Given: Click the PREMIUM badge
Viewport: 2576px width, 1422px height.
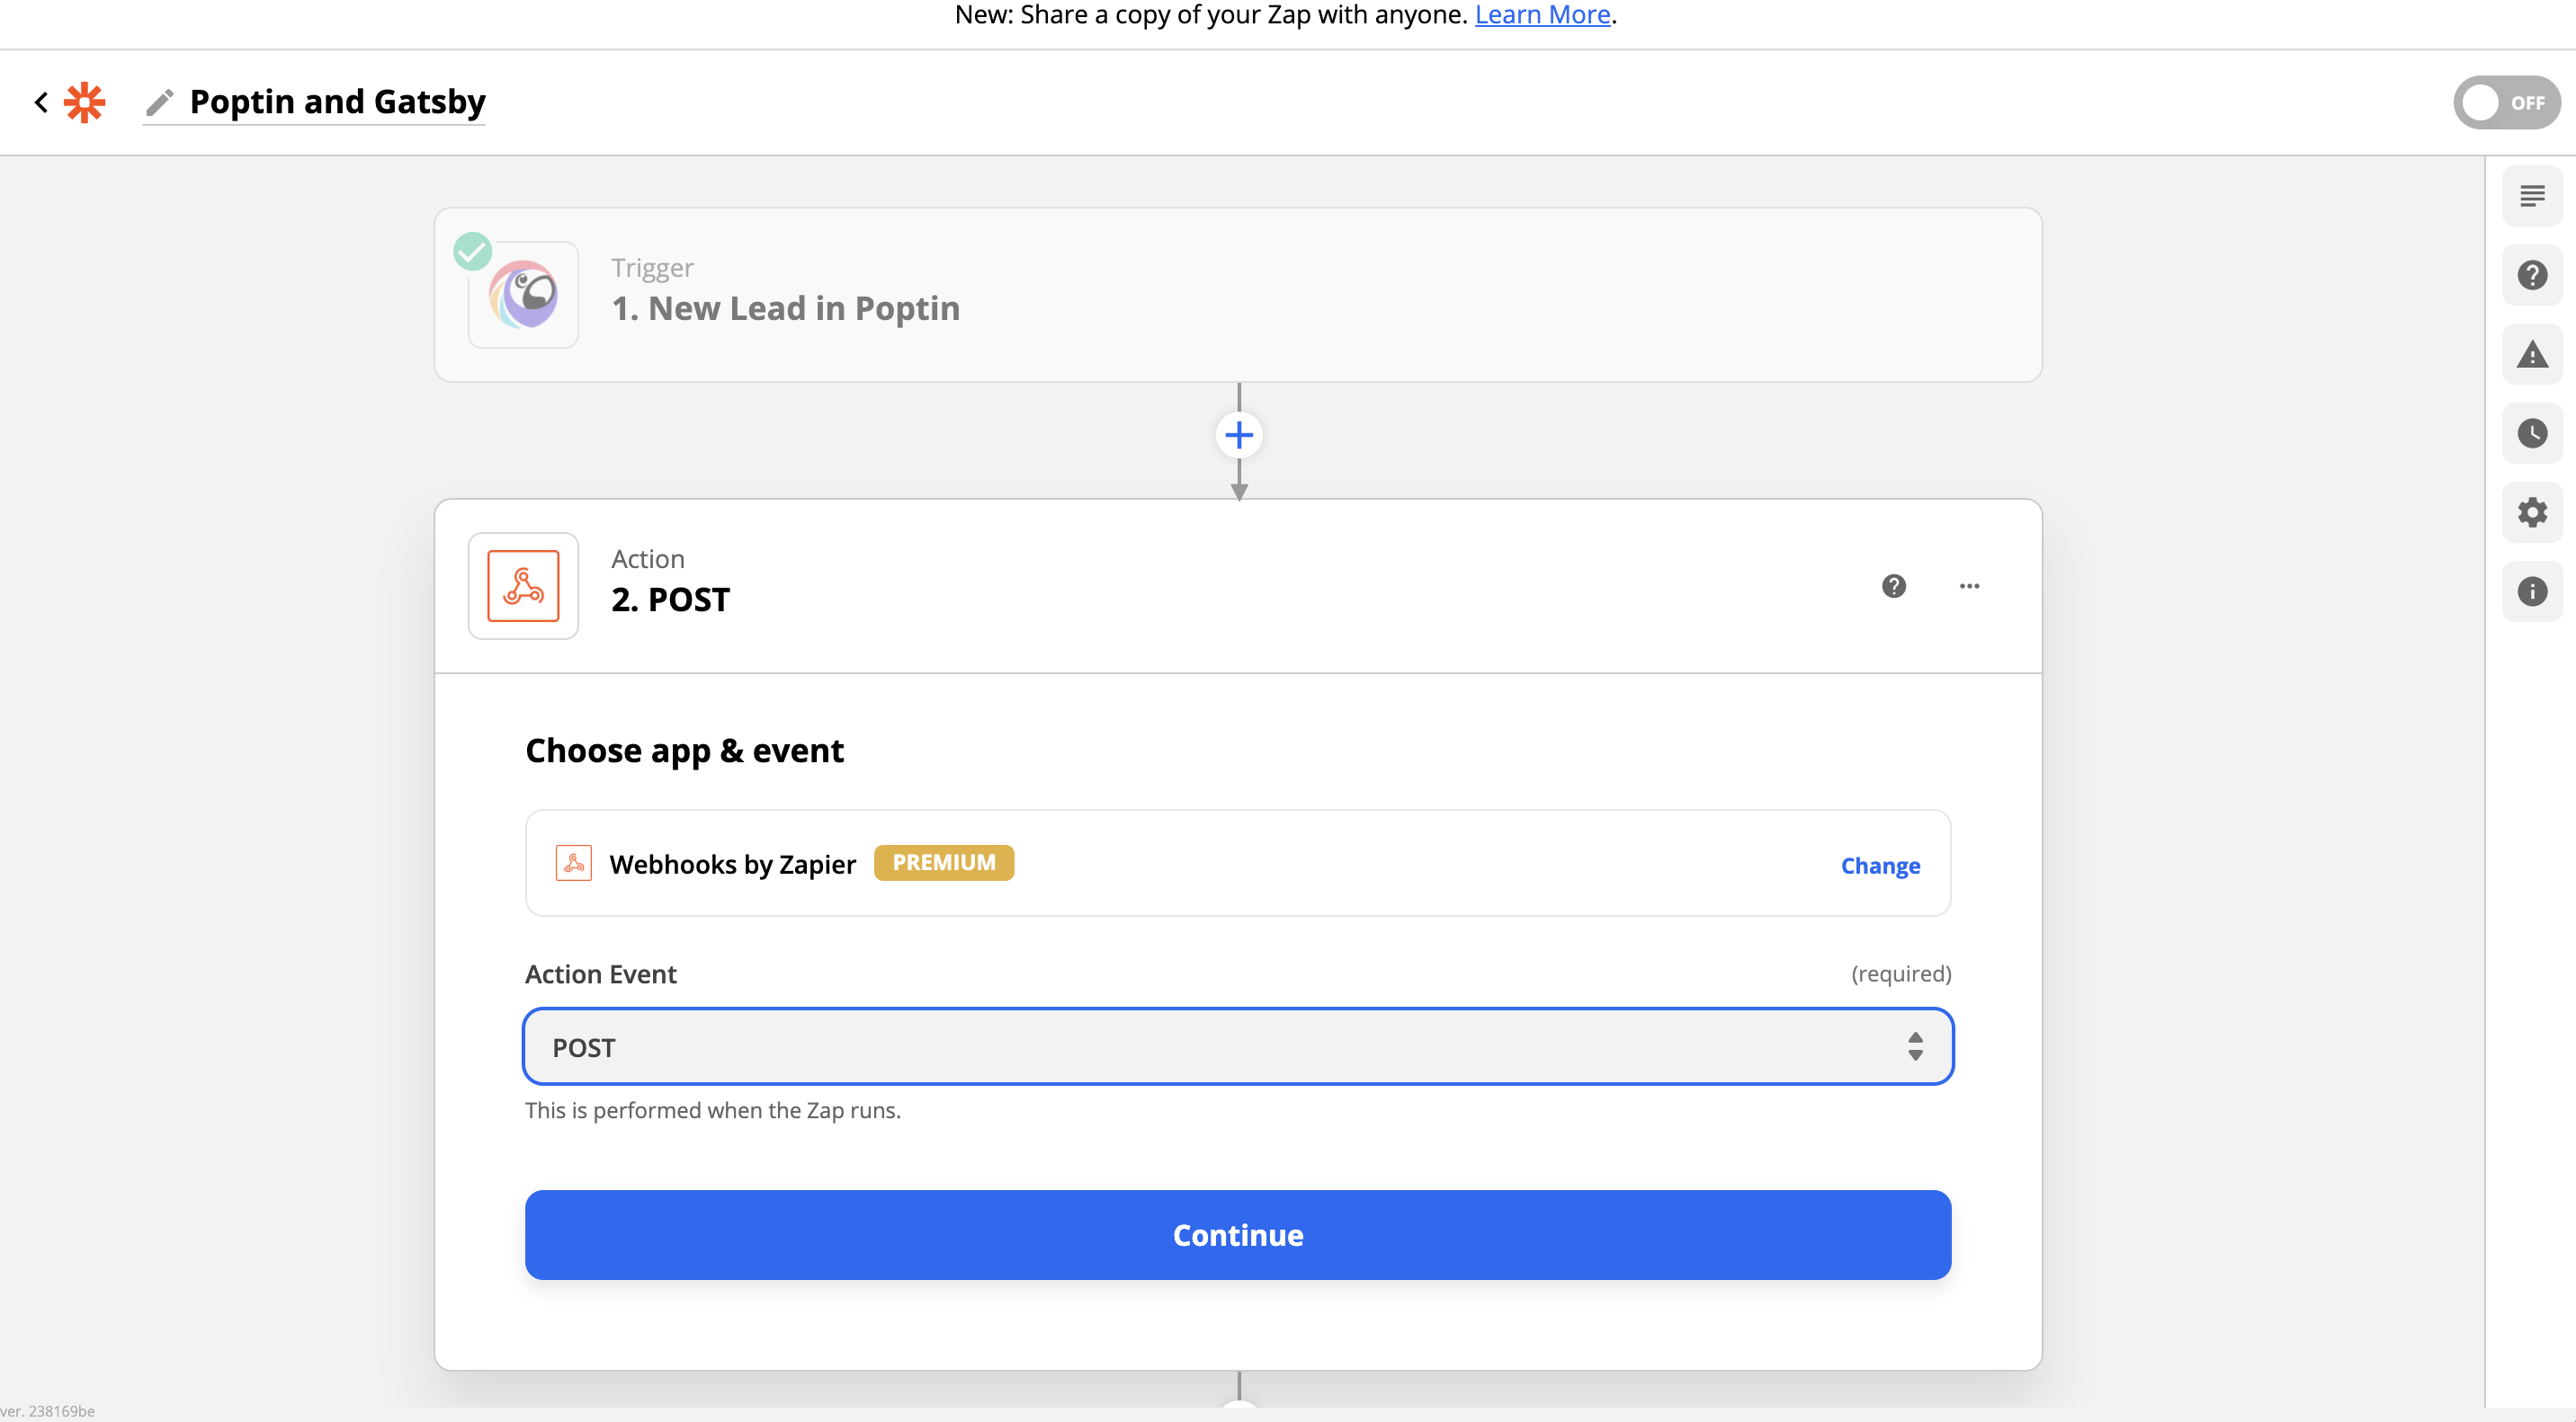Looking at the screenshot, I should pos(944,862).
